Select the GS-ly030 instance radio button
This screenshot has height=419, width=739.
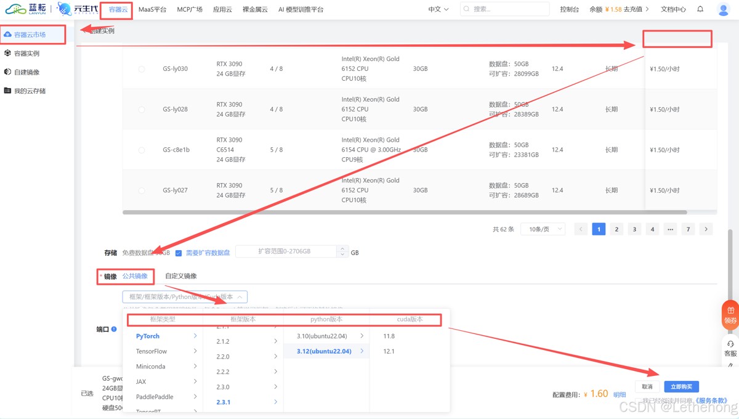142,69
